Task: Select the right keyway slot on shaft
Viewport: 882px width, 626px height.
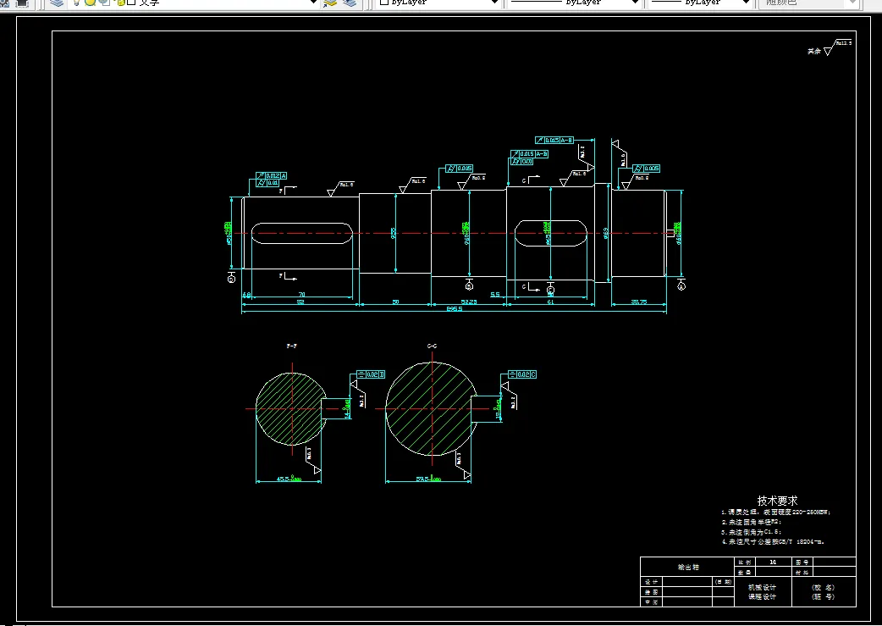Action: [551, 233]
